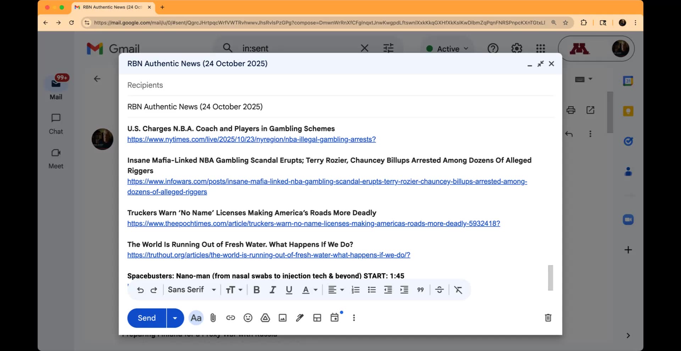Undo last edit in compose toolbar

140,290
